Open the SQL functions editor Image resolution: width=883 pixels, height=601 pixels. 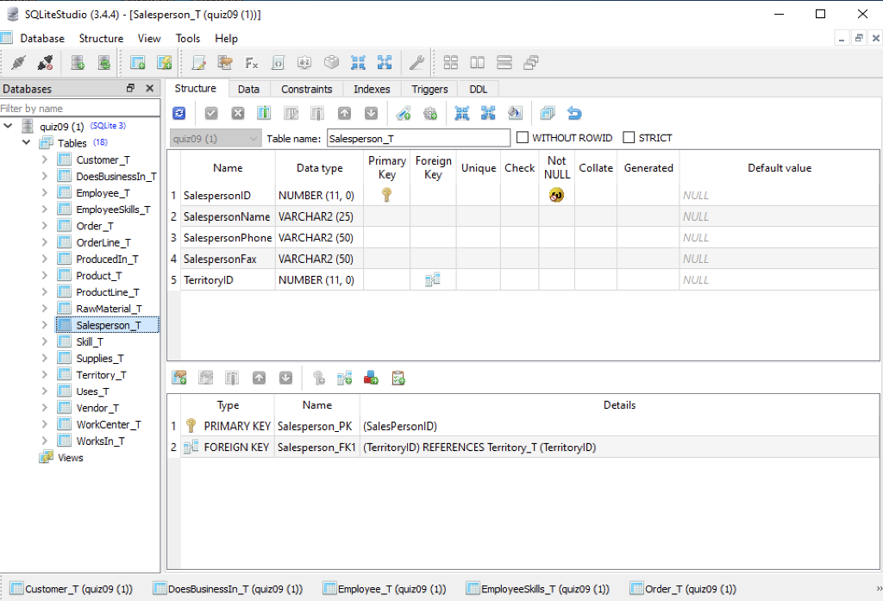click(x=250, y=62)
